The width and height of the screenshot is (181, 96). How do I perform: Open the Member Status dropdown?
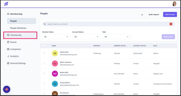pos(56,37)
